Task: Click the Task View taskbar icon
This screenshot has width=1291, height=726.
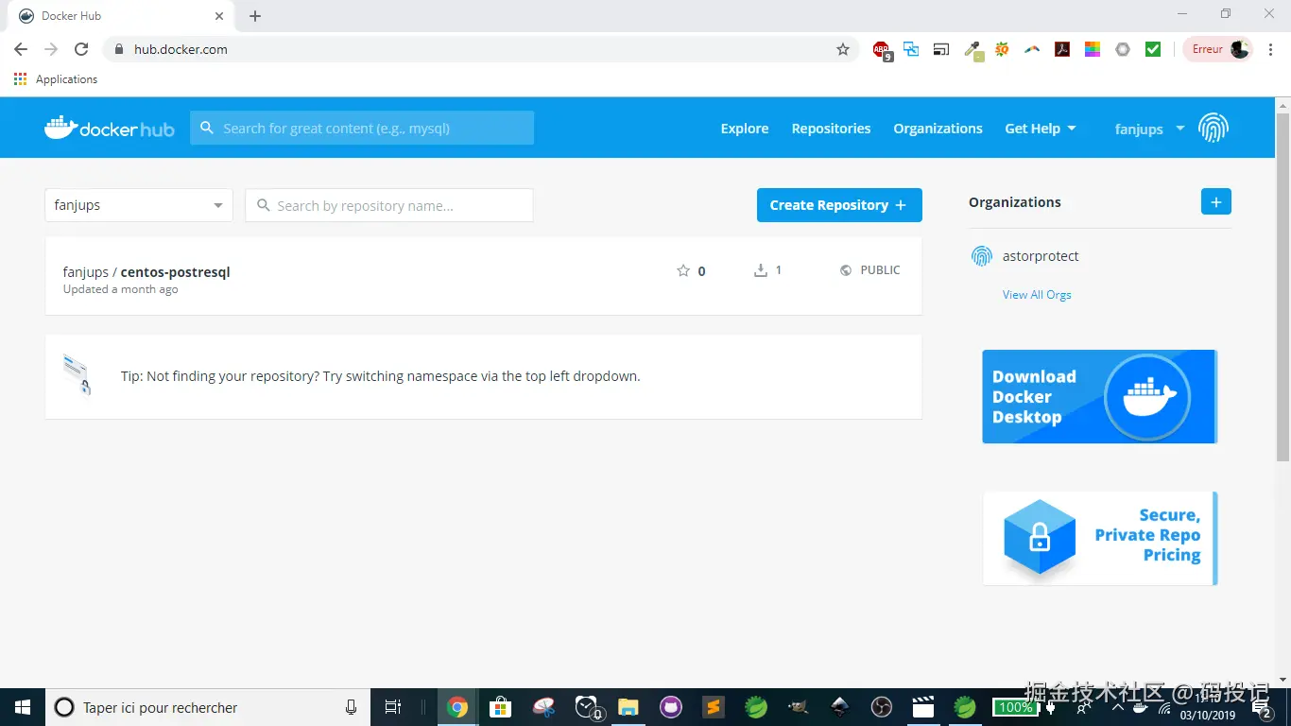Action: (x=393, y=707)
